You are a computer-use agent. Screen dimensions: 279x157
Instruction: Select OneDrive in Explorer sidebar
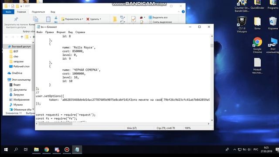[15, 73]
